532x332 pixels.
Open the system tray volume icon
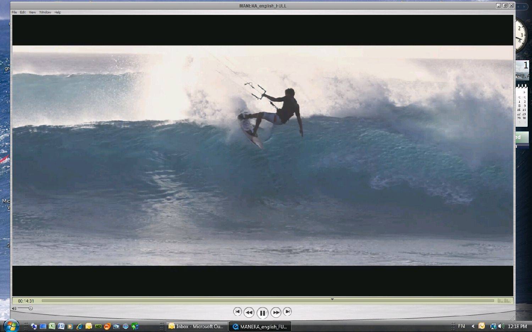tap(501, 326)
